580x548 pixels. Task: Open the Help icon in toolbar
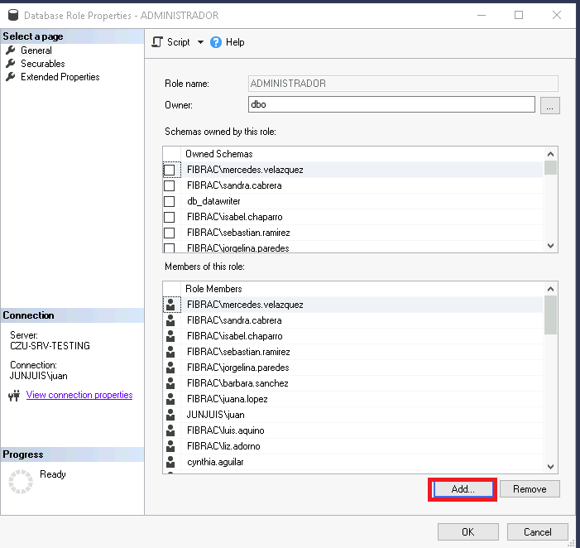pyautogui.click(x=217, y=42)
